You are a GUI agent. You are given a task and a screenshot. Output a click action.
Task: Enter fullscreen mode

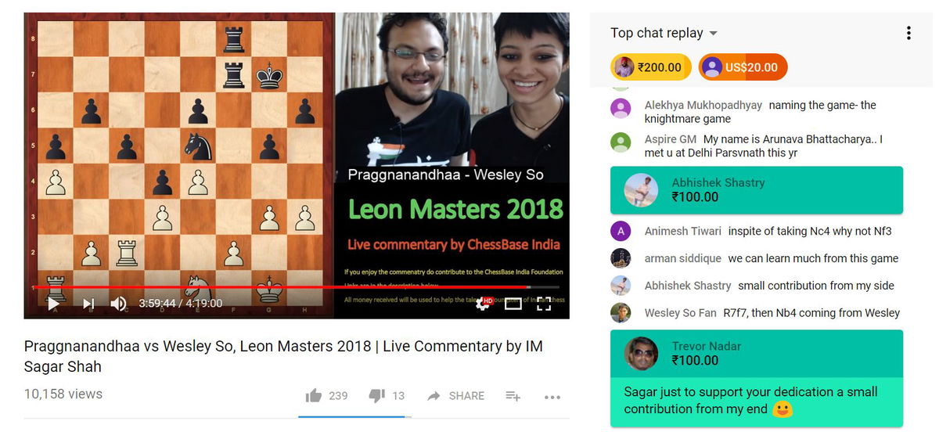tap(544, 304)
